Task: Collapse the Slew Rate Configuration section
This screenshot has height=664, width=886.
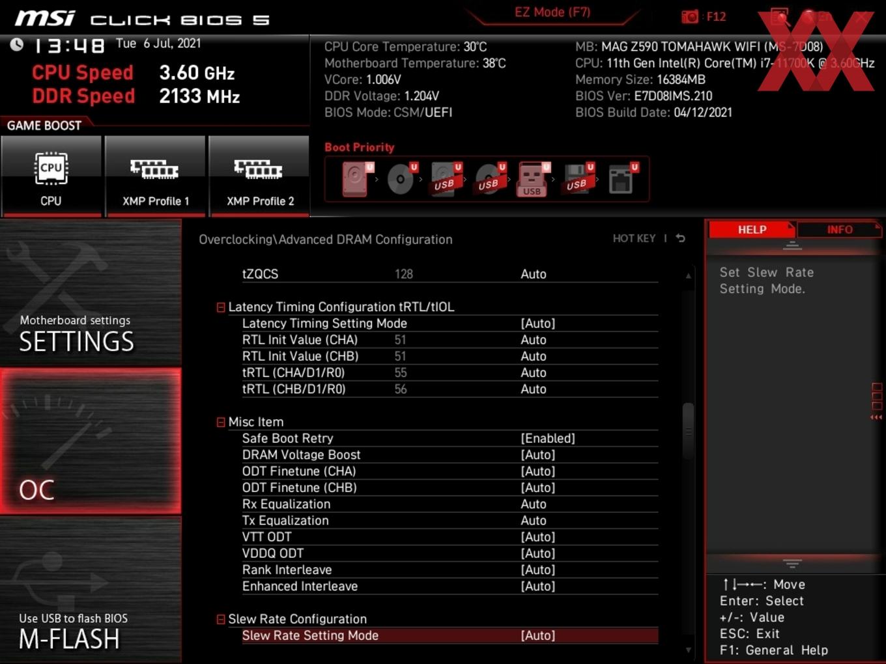Action: point(221,620)
